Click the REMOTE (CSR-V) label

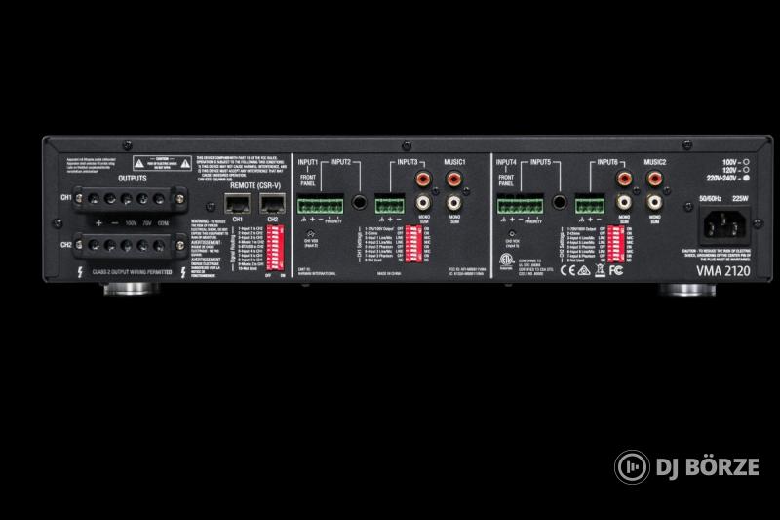(255, 185)
